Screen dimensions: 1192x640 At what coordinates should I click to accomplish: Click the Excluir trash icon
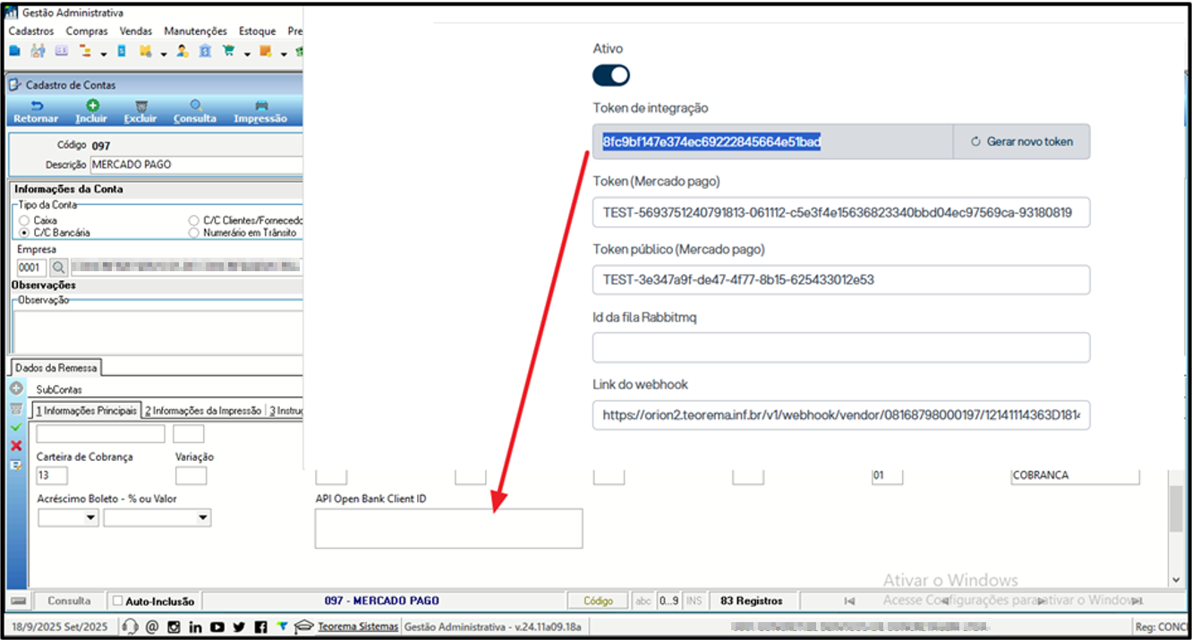coord(140,106)
